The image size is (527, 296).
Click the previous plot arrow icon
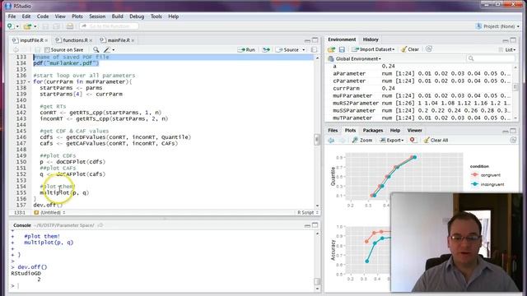click(x=331, y=141)
